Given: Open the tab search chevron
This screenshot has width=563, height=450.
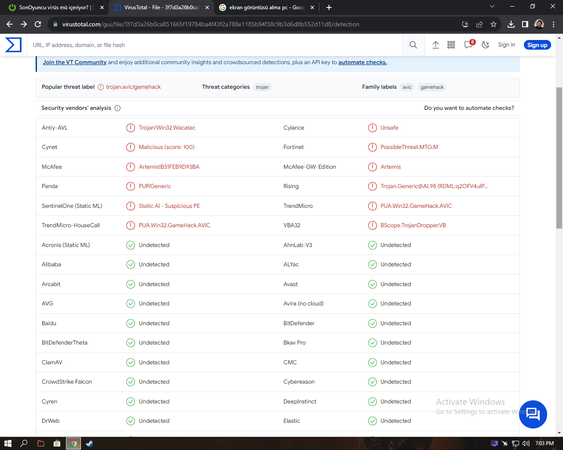Looking at the screenshot, I should (x=492, y=7).
